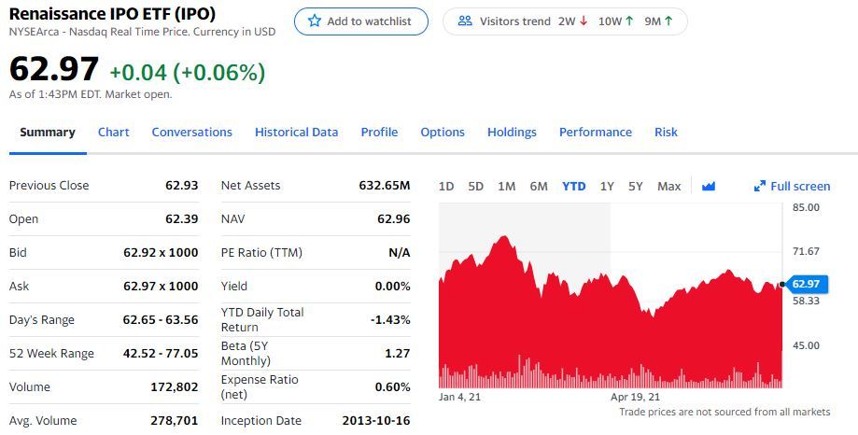Click the star icon in Add to watchlist
The image size is (858, 435).
pyautogui.click(x=314, y=21)
